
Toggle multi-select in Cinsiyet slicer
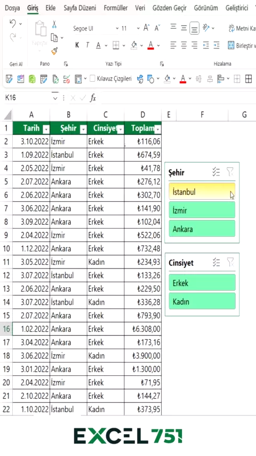pos(216,262)
